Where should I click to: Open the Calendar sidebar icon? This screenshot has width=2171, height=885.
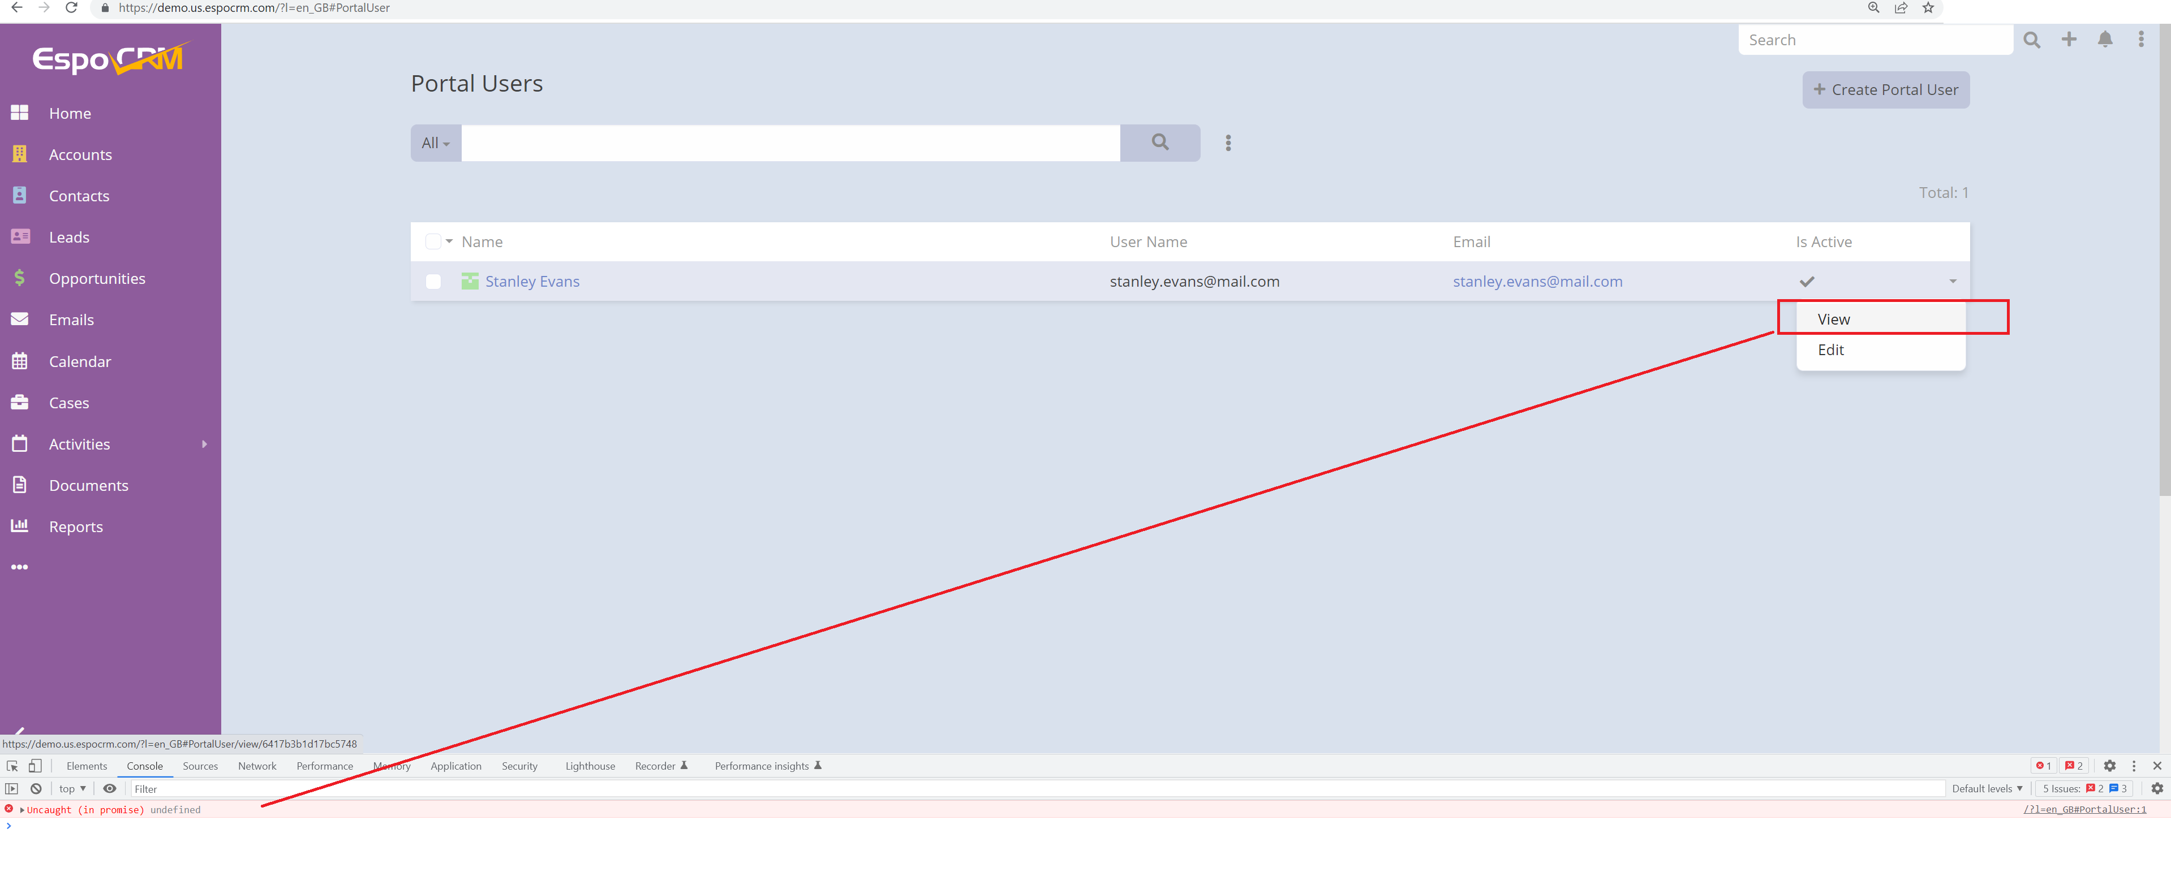19,361
